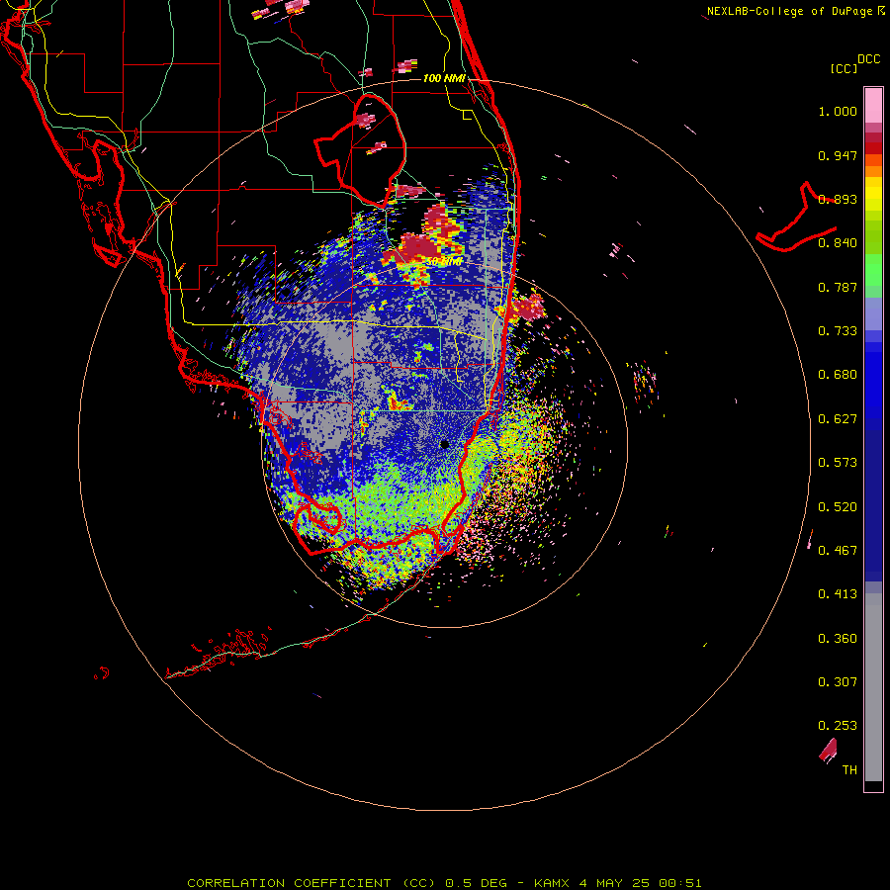Click the DCC legend heading
The image size is (890, 890).
point(868,59)
